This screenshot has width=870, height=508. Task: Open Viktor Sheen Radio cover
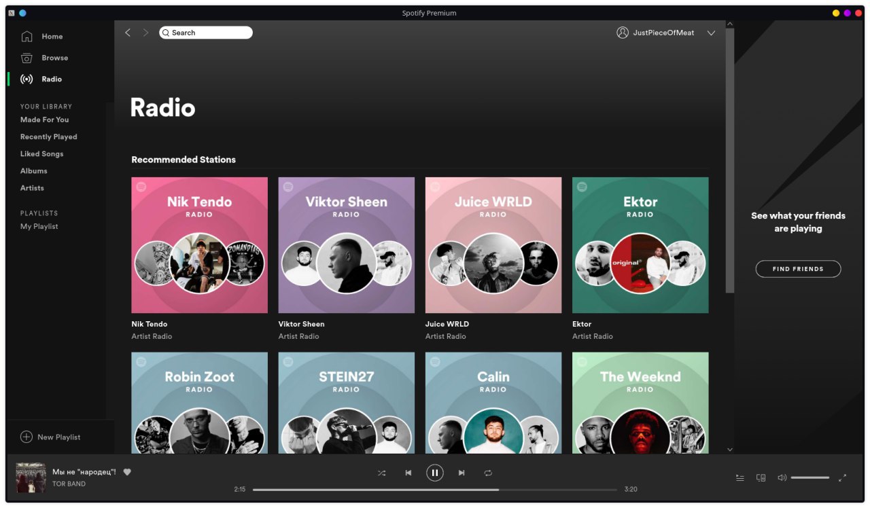tap(347, 245)
